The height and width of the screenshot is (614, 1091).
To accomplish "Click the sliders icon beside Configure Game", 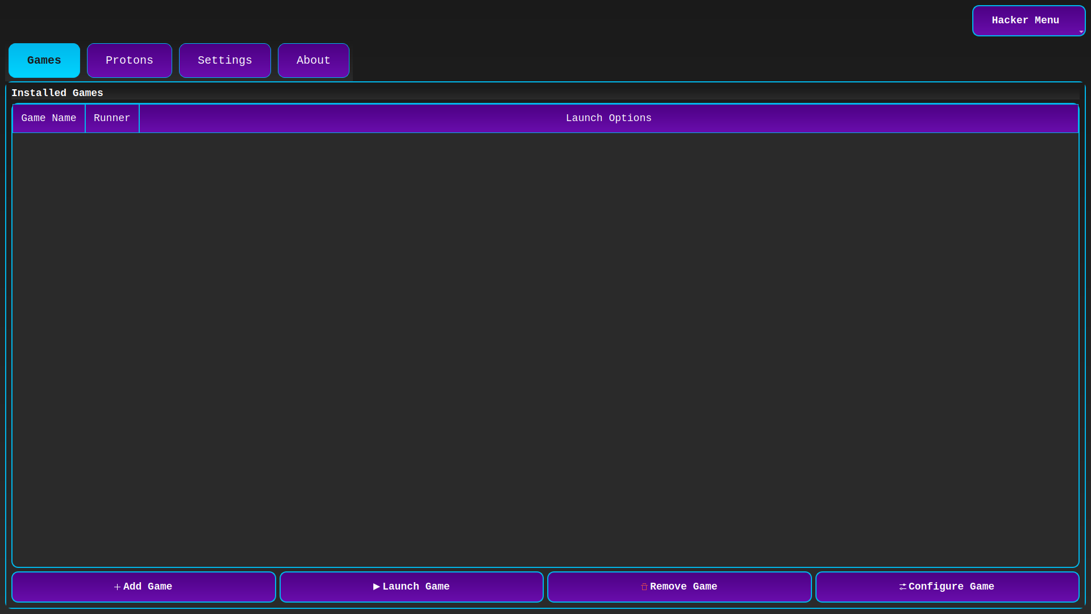I will click(902, 587).
